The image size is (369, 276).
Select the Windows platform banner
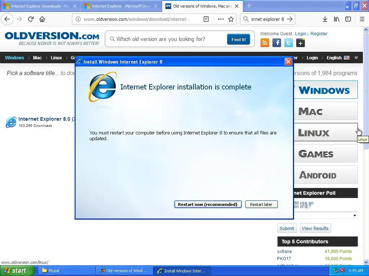pyautogui.click(x=326, y=90)
